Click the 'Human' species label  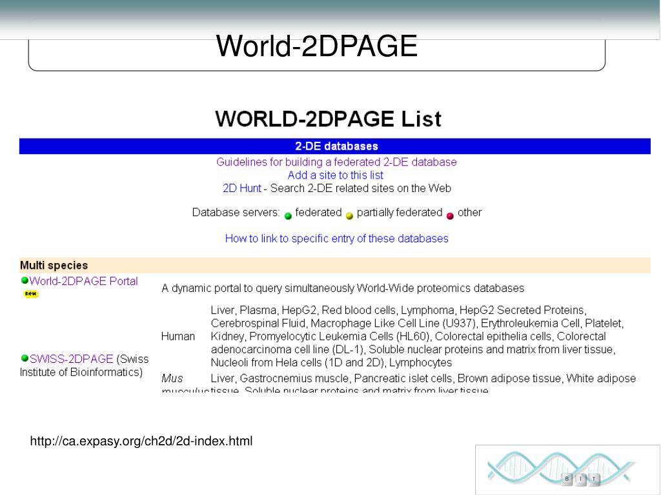(178, 336)
